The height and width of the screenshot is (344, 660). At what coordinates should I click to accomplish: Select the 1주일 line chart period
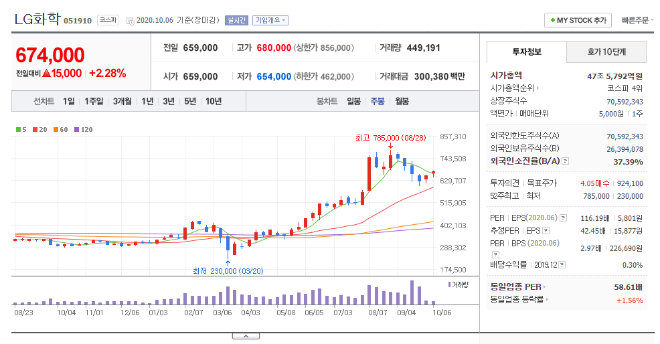(x=94, y=102)
